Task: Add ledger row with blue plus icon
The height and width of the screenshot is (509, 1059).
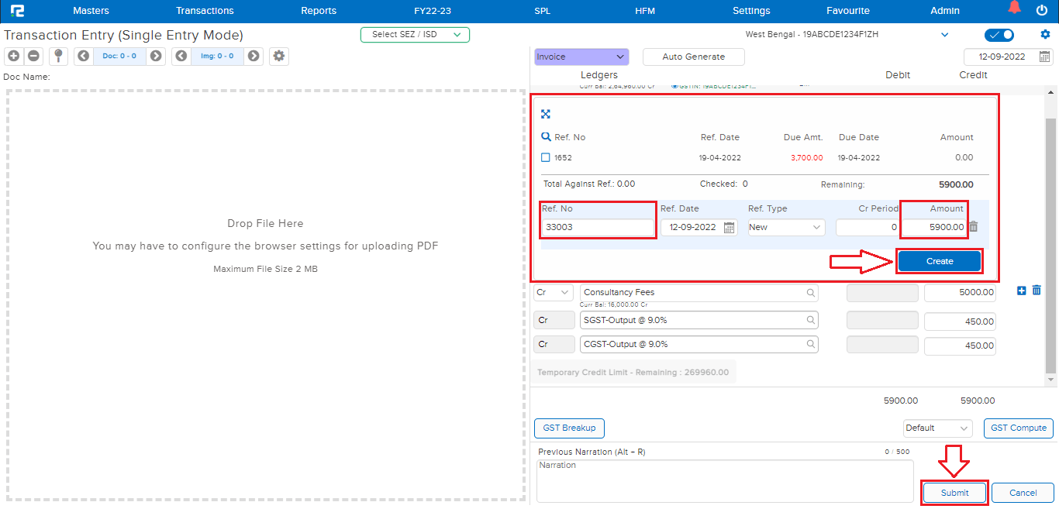Action: click(1021, 291)
